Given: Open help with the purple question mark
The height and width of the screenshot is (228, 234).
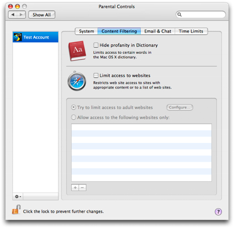Looking at the screenshot, I should coord(218,212).
